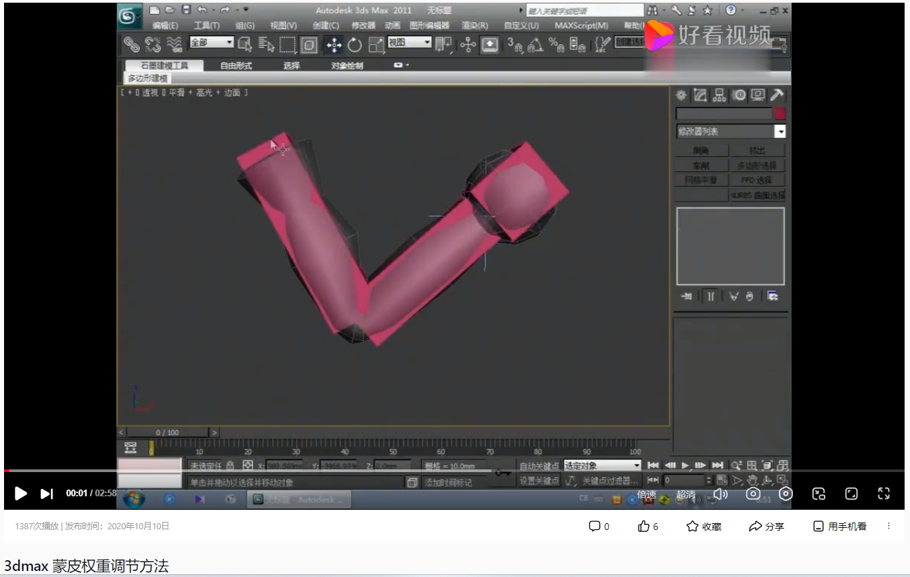Open the 组(G) menu

click(245, 26)
